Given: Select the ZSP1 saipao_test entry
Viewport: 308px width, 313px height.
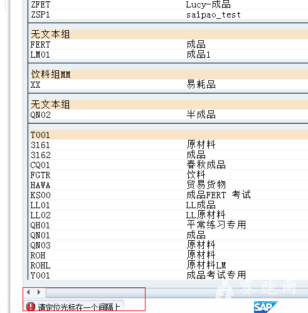Looking at the screenshot, I should tap(169, 14).
